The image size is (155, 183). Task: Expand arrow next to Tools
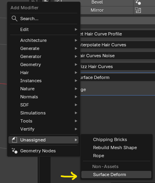coord(76,121)
